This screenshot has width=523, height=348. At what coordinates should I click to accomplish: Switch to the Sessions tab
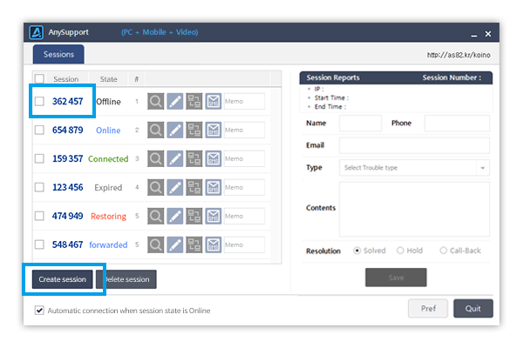59,55
